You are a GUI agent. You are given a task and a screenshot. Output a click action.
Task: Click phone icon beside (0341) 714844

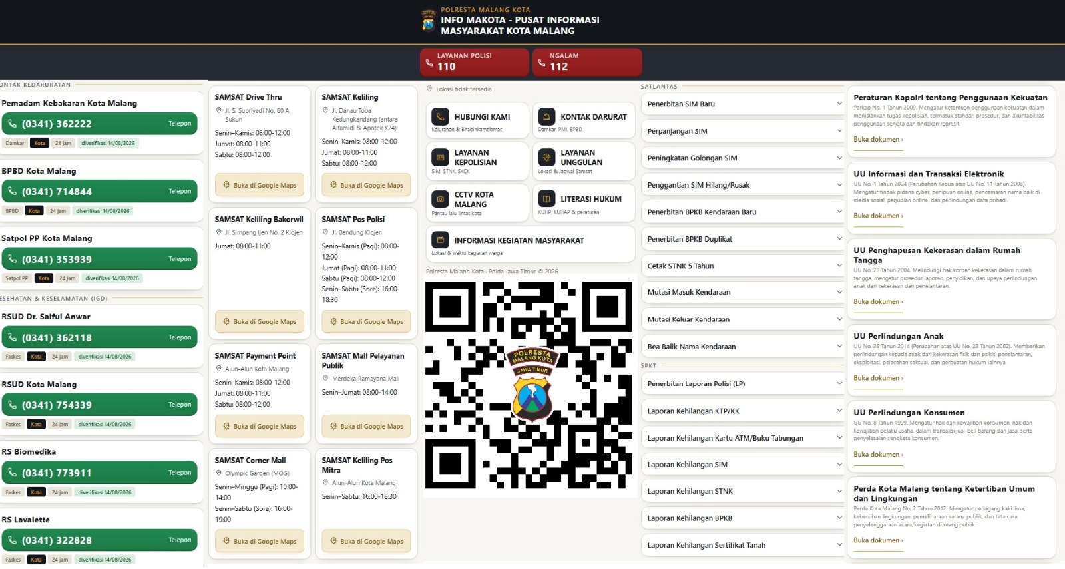click(12, 192)
